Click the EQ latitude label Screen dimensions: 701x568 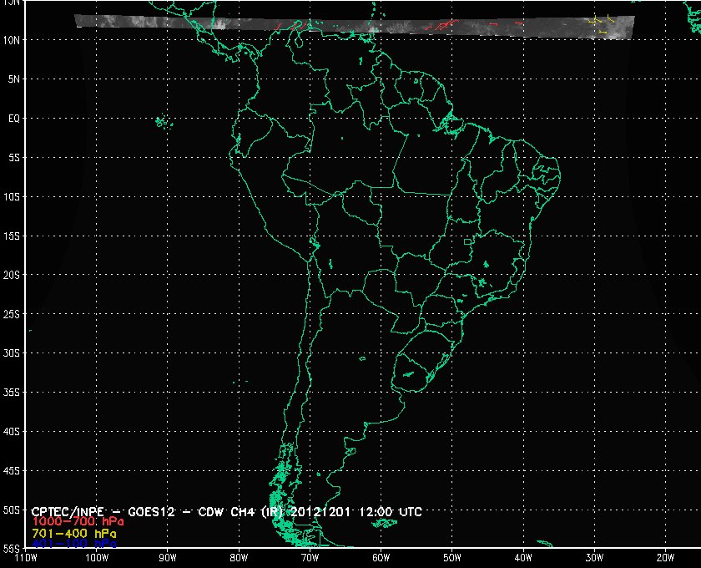(13, 119)
